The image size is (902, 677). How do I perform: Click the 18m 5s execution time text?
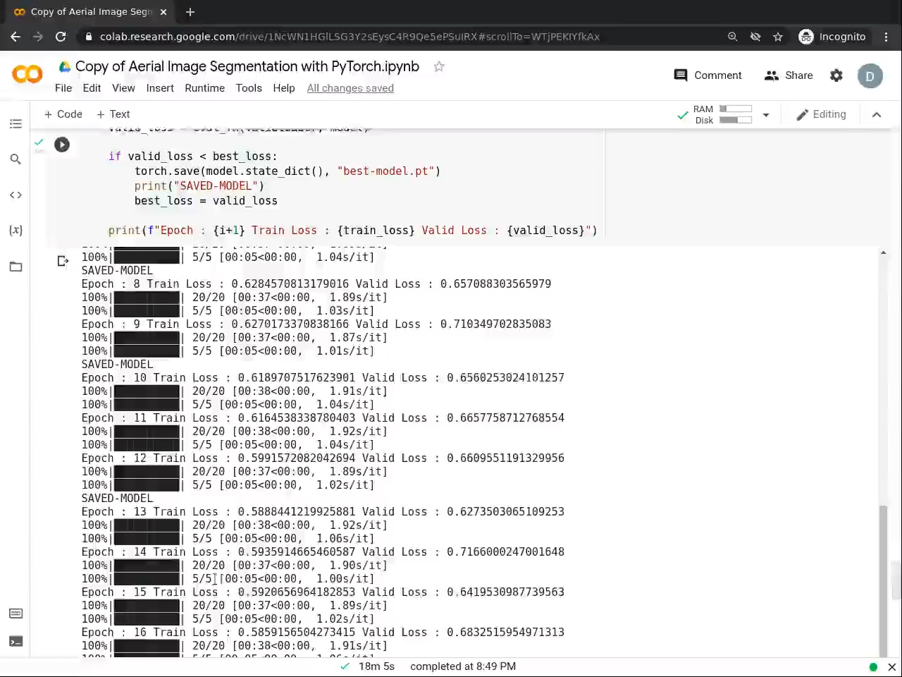pos(376,666)
